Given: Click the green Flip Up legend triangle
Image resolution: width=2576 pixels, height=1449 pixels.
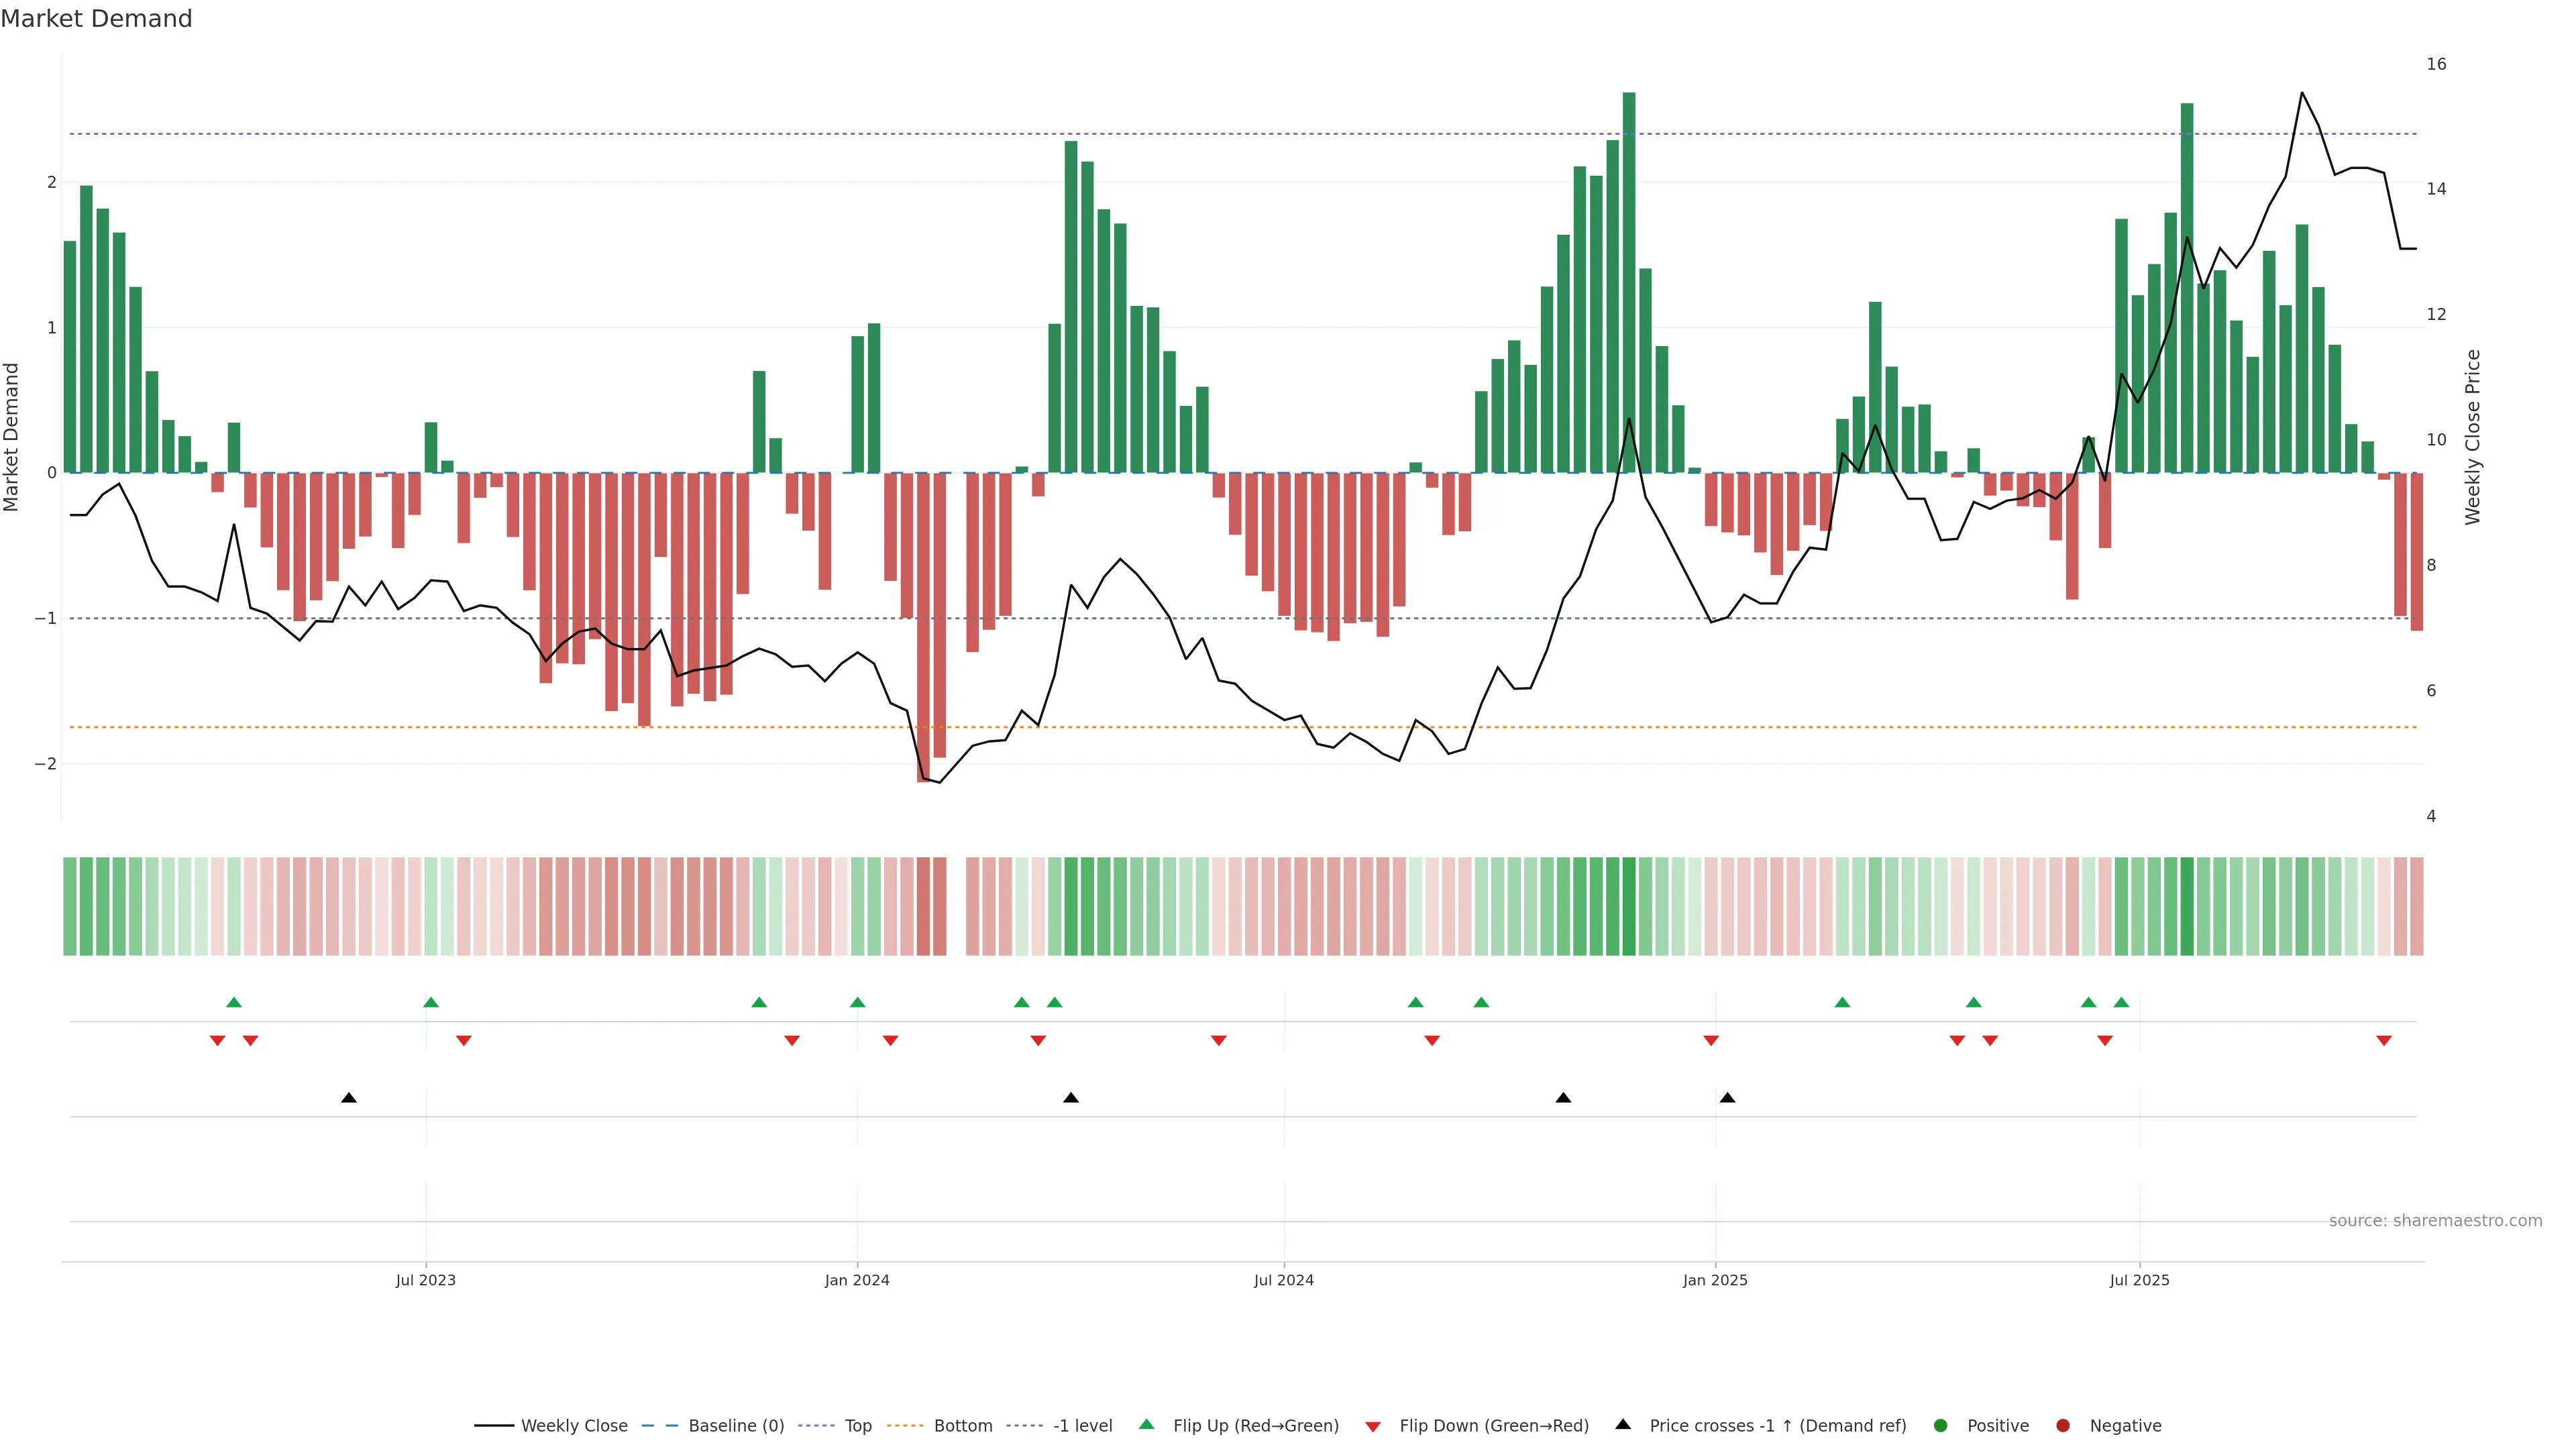Looking at the screenshot, I should coord(1146,1424).
